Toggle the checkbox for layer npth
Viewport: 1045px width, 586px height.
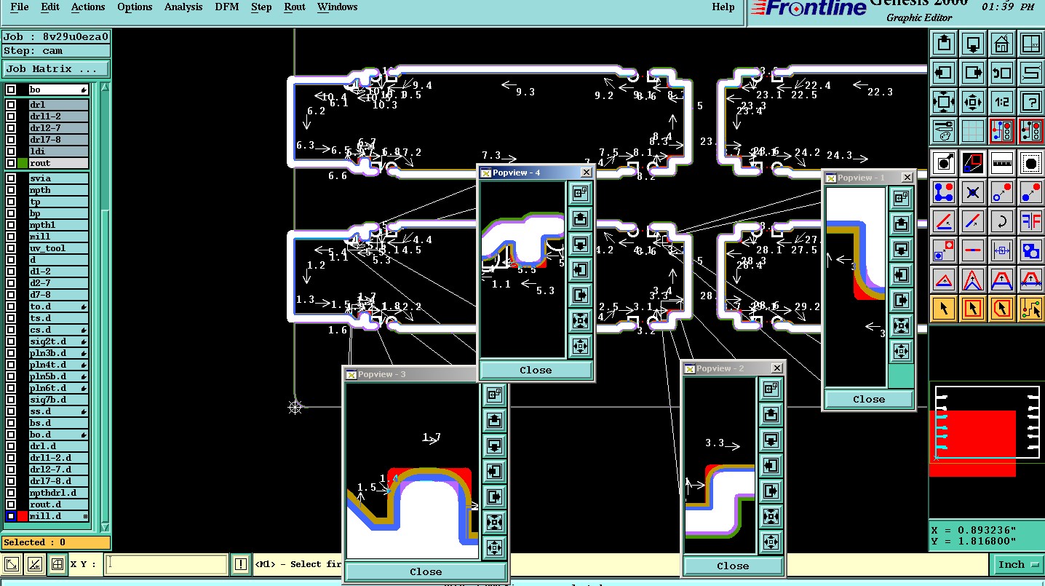tap(11, 190)
